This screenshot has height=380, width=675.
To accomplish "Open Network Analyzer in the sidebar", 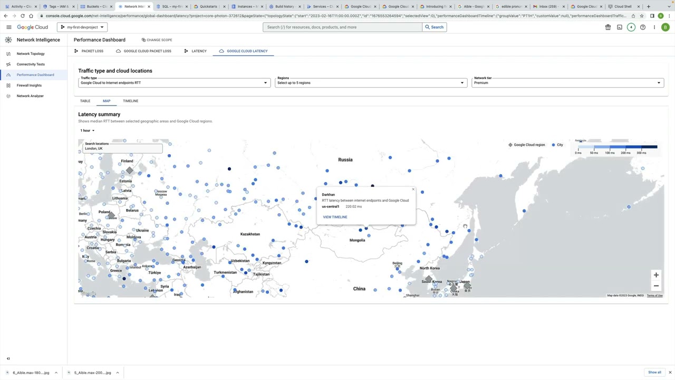I will coord(30,96).
